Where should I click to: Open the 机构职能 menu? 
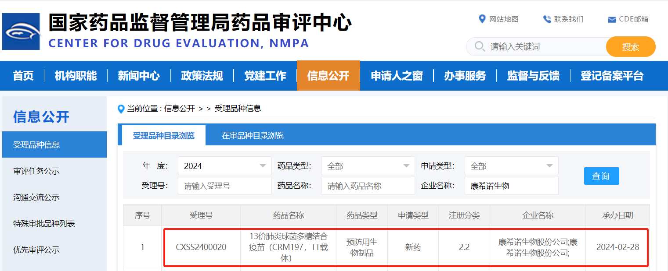coord(76,76)
